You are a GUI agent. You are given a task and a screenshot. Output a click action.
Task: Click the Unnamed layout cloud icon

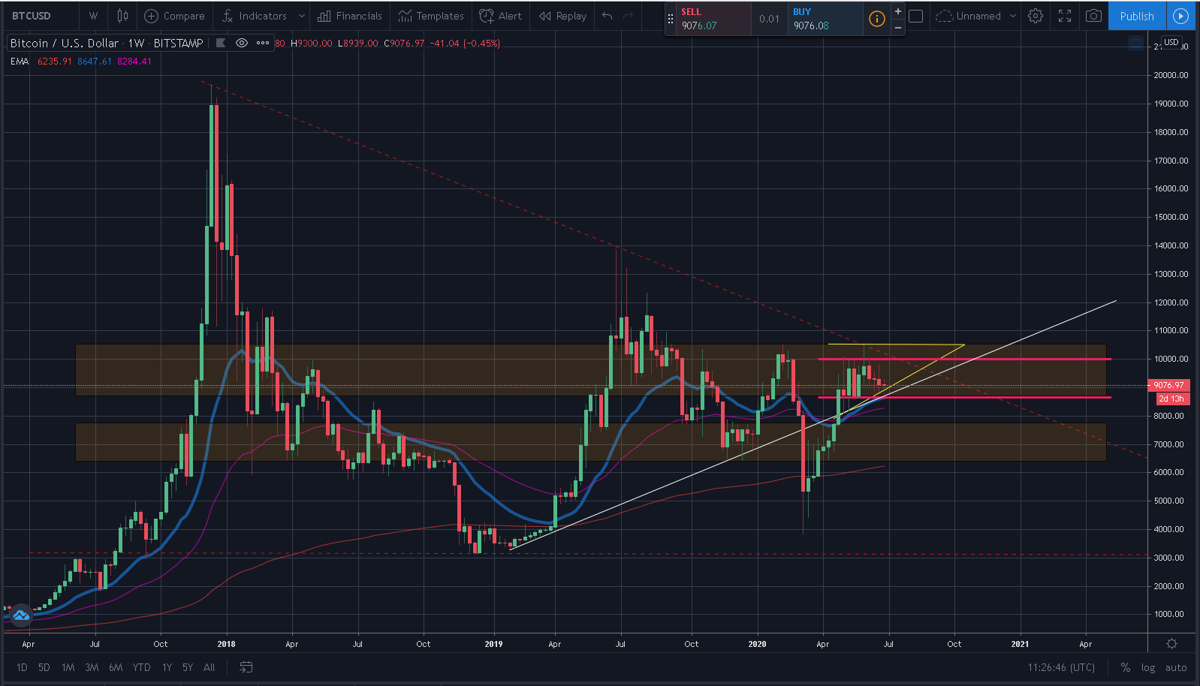point(944,16)
